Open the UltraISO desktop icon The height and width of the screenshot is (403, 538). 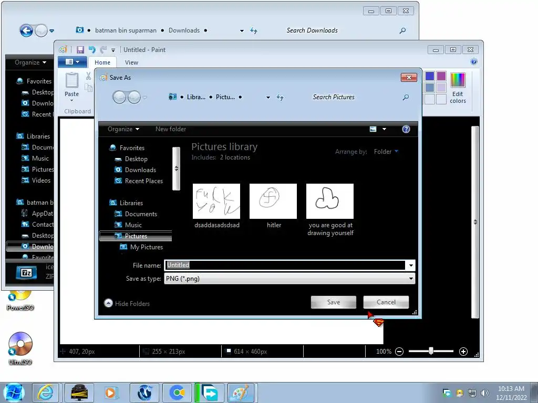coord(20,348)
